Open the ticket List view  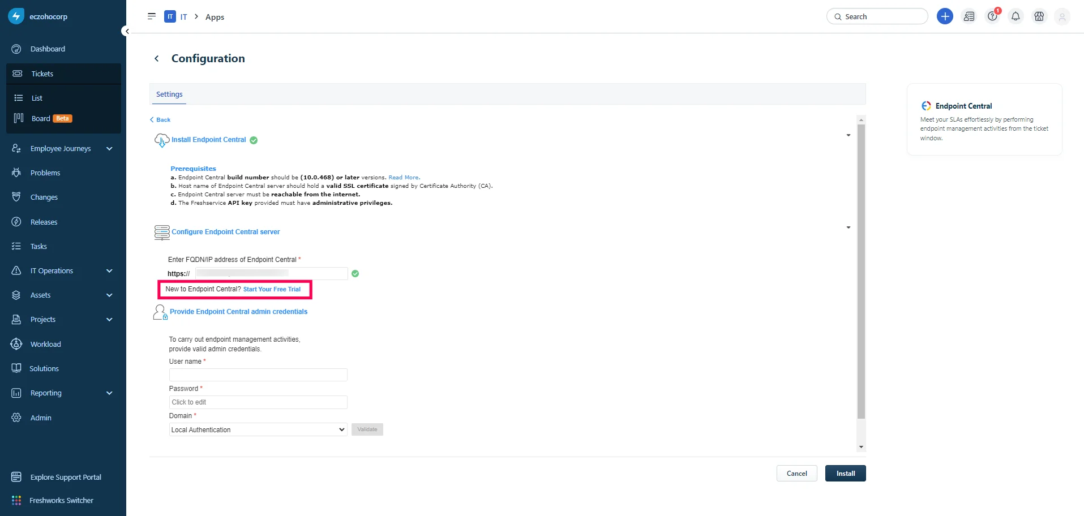pyautogui.click(x=37, y=98)
